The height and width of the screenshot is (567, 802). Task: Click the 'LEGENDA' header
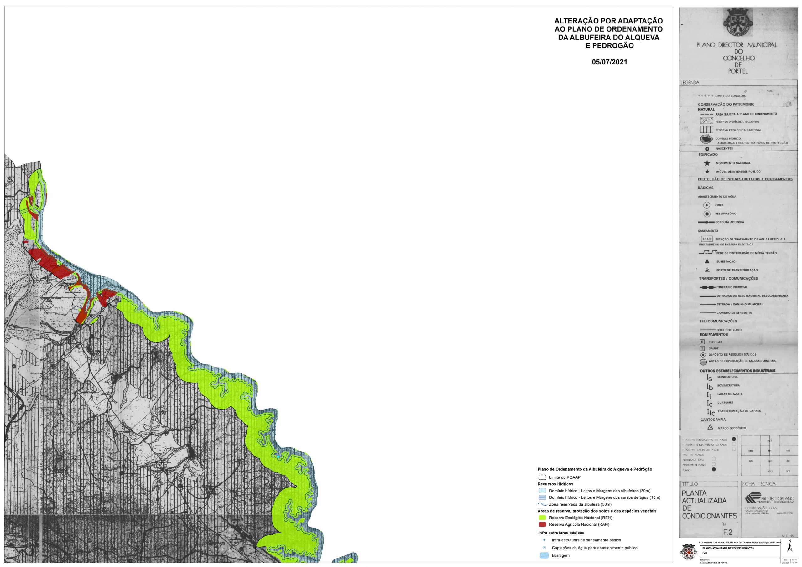pyautogui.click(x=690, y=83)
